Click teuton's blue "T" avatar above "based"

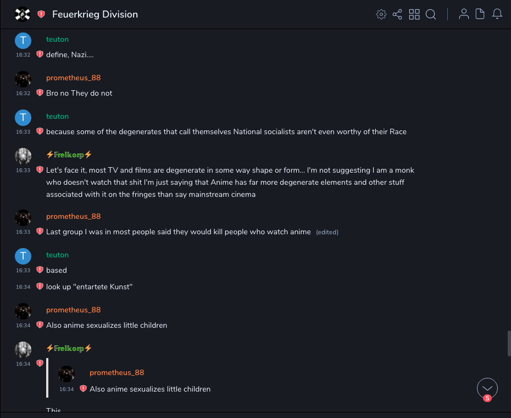[x=23, y=256]
